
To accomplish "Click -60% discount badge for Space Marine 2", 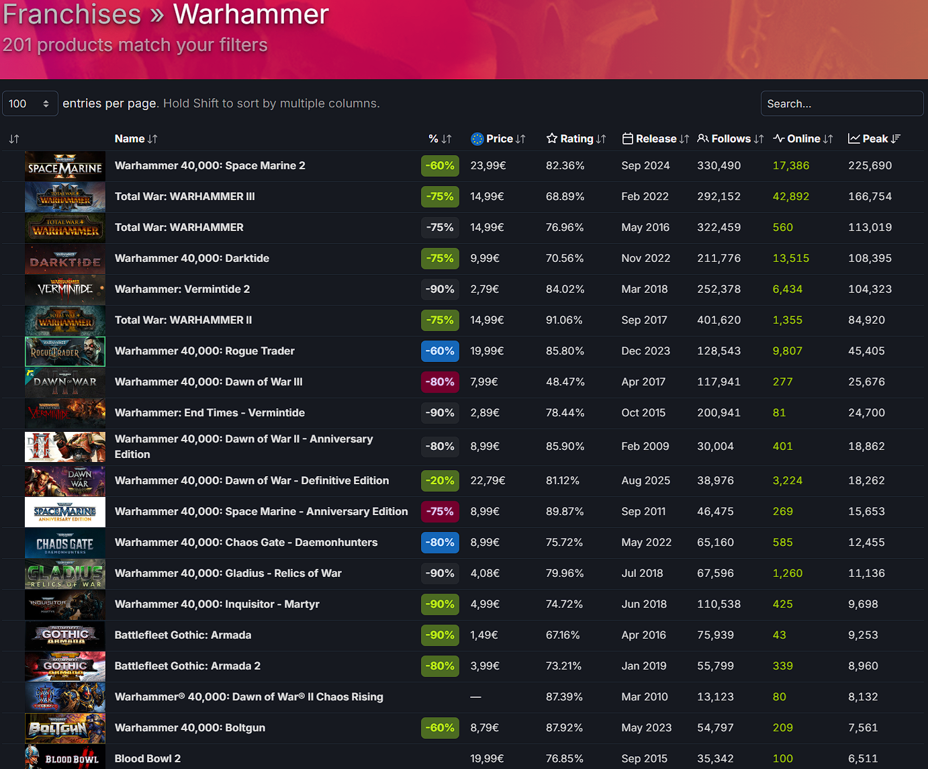I will [440, 165].
